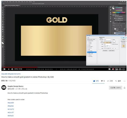
Task: Select the Eraser tool in Photoshop toolbar
Action: point(3,25)
